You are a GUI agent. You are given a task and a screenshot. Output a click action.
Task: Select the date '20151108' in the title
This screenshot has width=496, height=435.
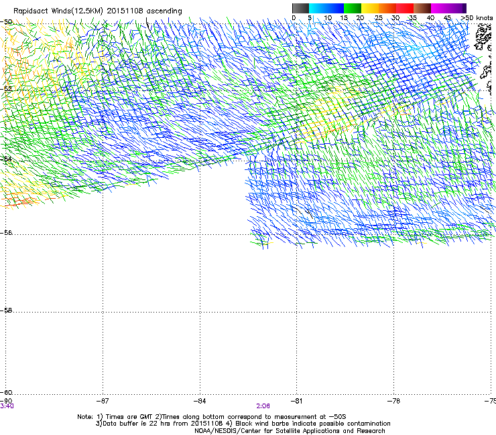click(125, 11)
